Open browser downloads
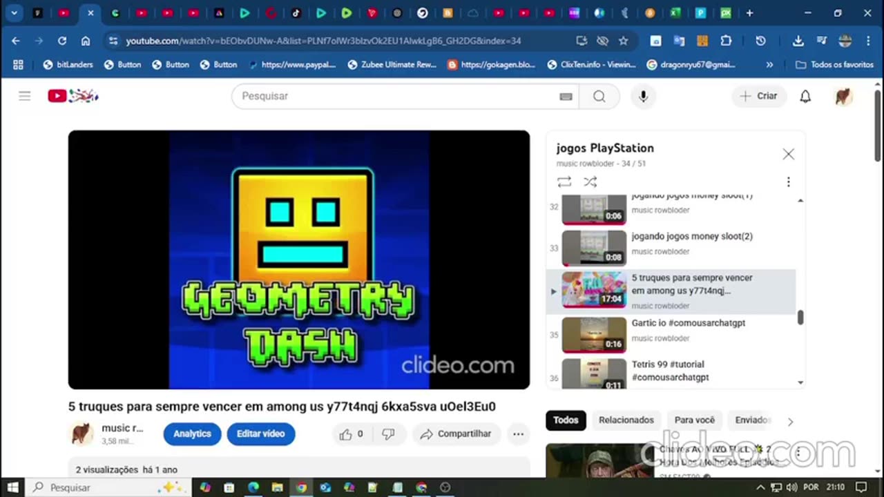The image size is (884, 497). 798,41
